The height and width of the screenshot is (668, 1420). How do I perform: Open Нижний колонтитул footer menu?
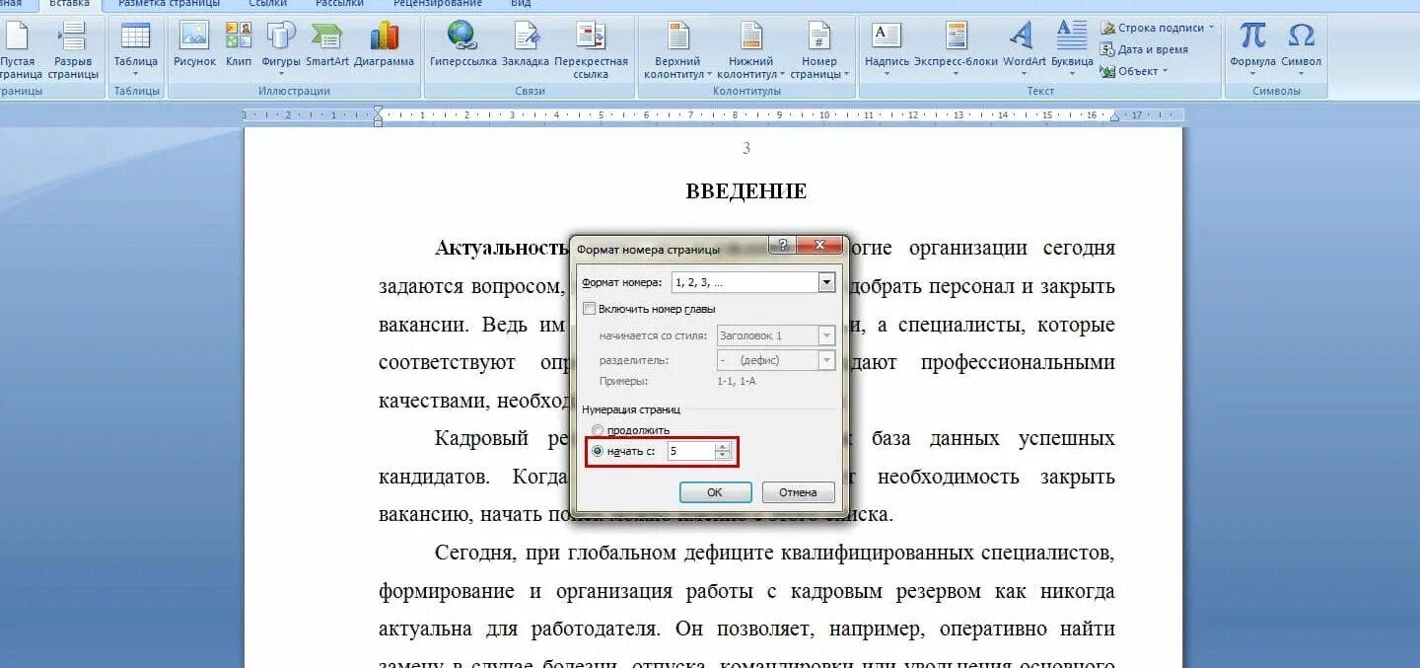pos(750,49)
